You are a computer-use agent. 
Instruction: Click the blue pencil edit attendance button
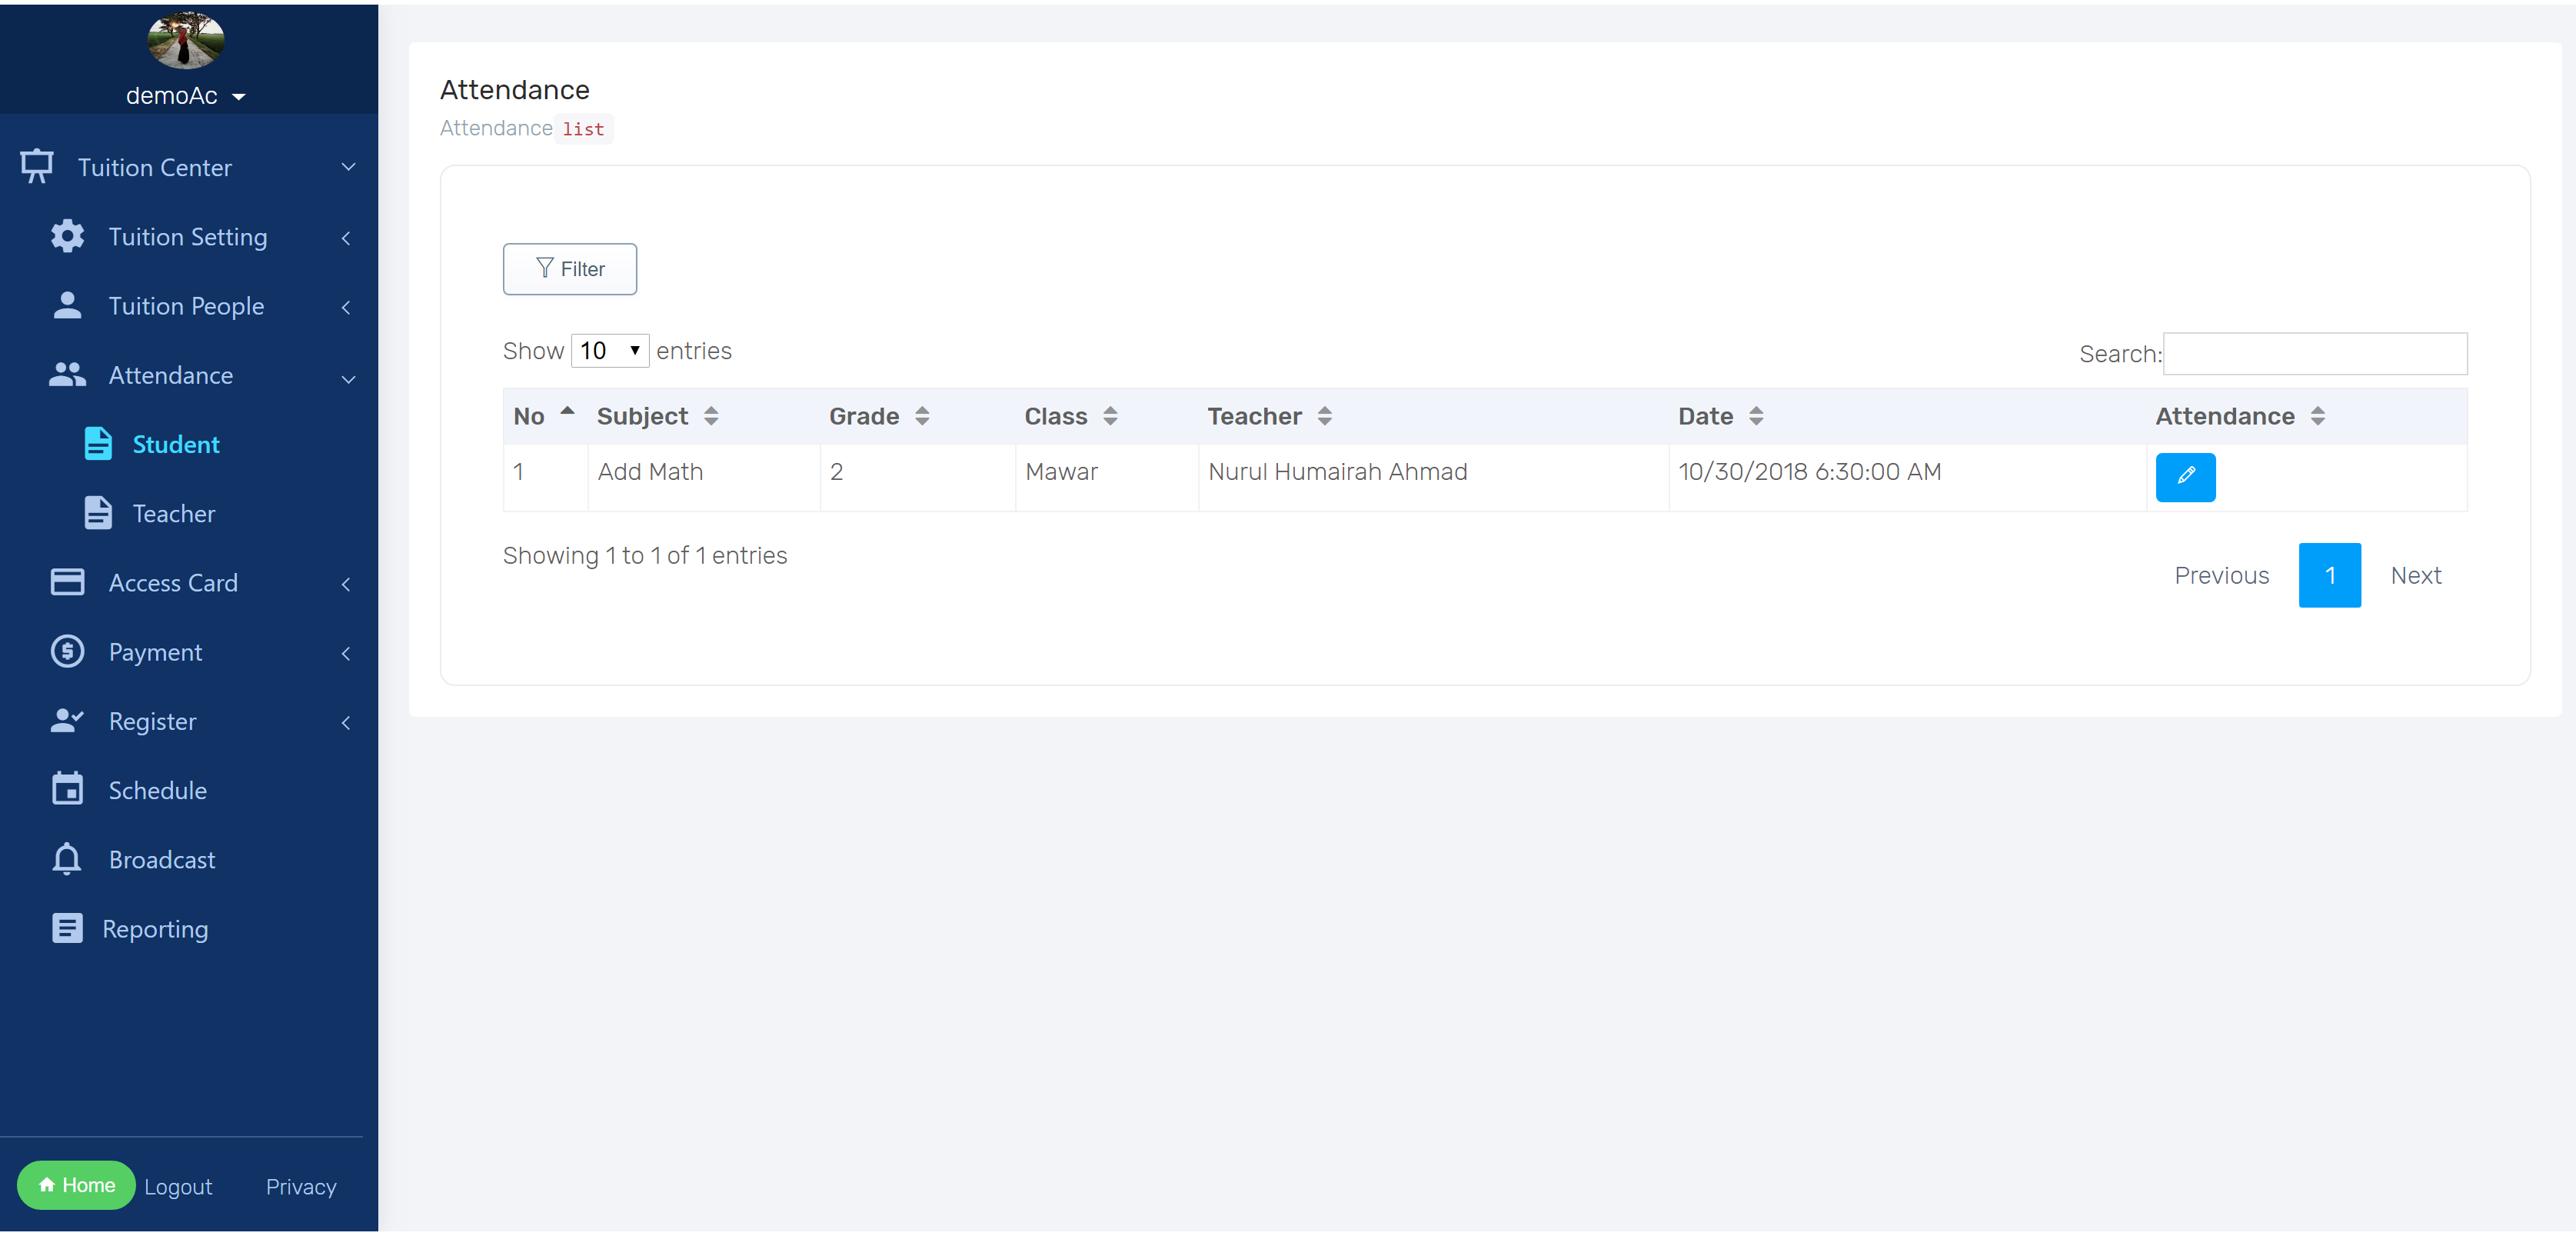(2185, 477)
